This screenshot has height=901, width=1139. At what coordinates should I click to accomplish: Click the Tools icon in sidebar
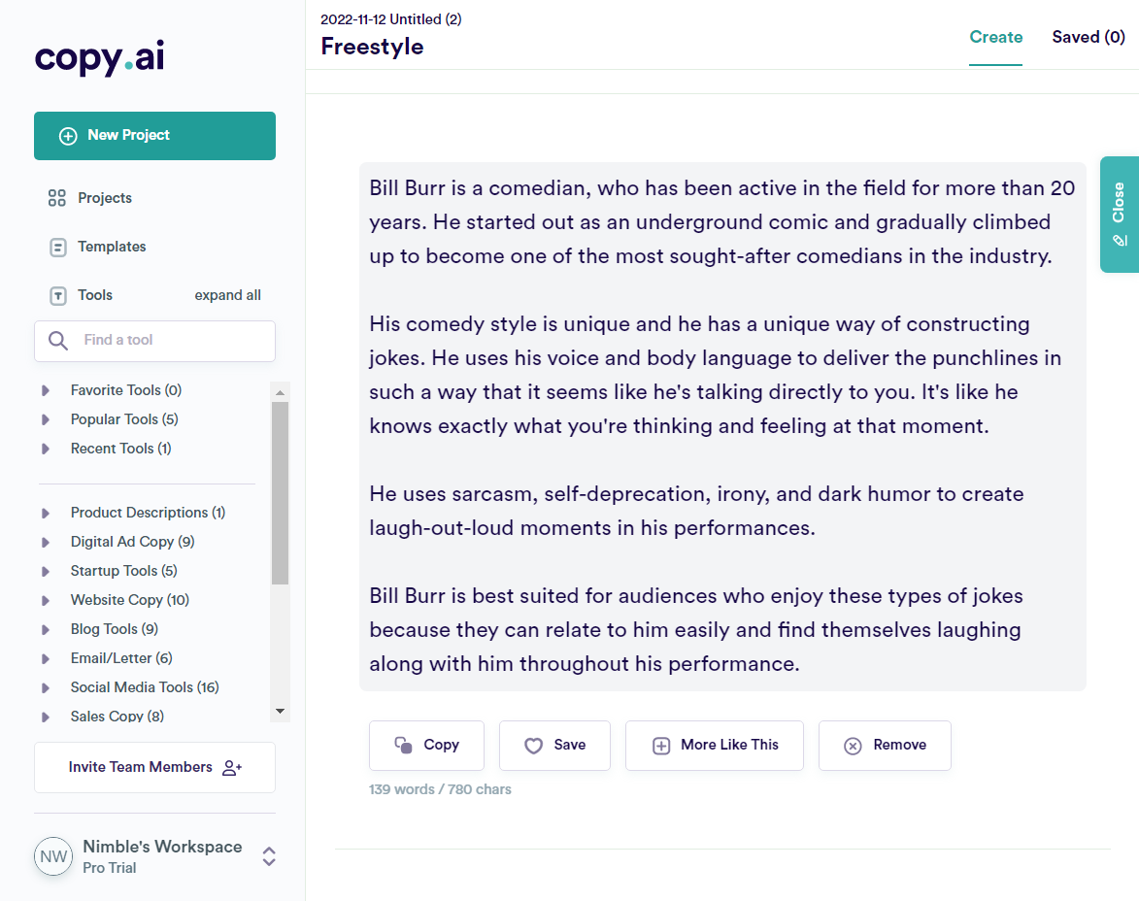pos(56,294)
